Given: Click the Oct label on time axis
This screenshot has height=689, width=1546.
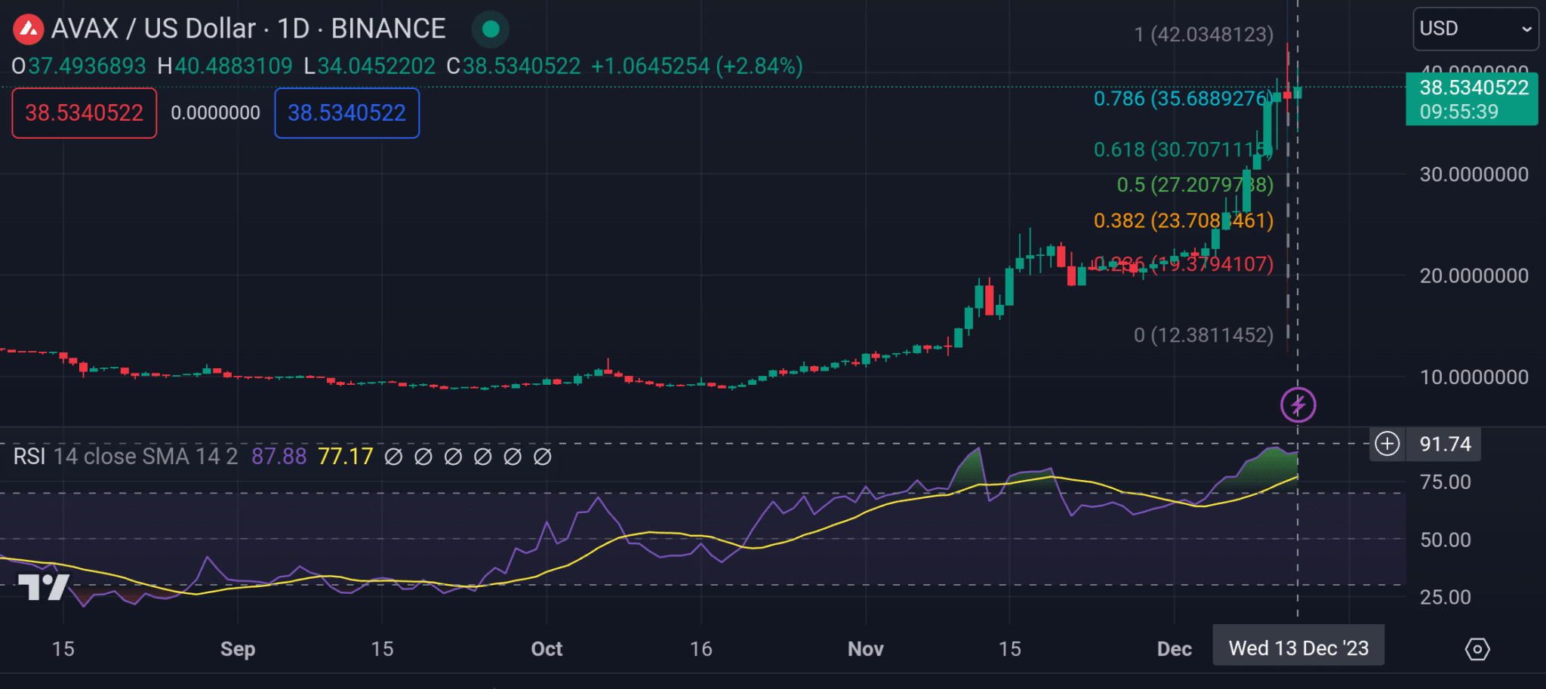Looking at the screenshot, I should click(x=547, y=649).
